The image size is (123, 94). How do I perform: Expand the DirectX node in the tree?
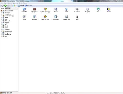2,26
